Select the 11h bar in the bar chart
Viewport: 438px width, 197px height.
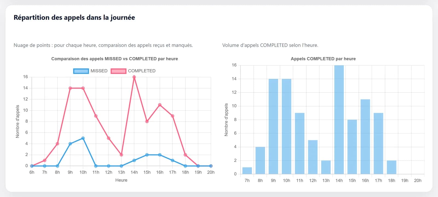299,144
